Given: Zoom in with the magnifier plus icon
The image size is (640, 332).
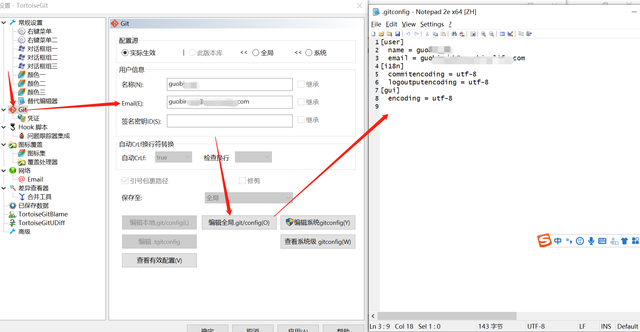Looking at the screenshot, I should 483,34.
